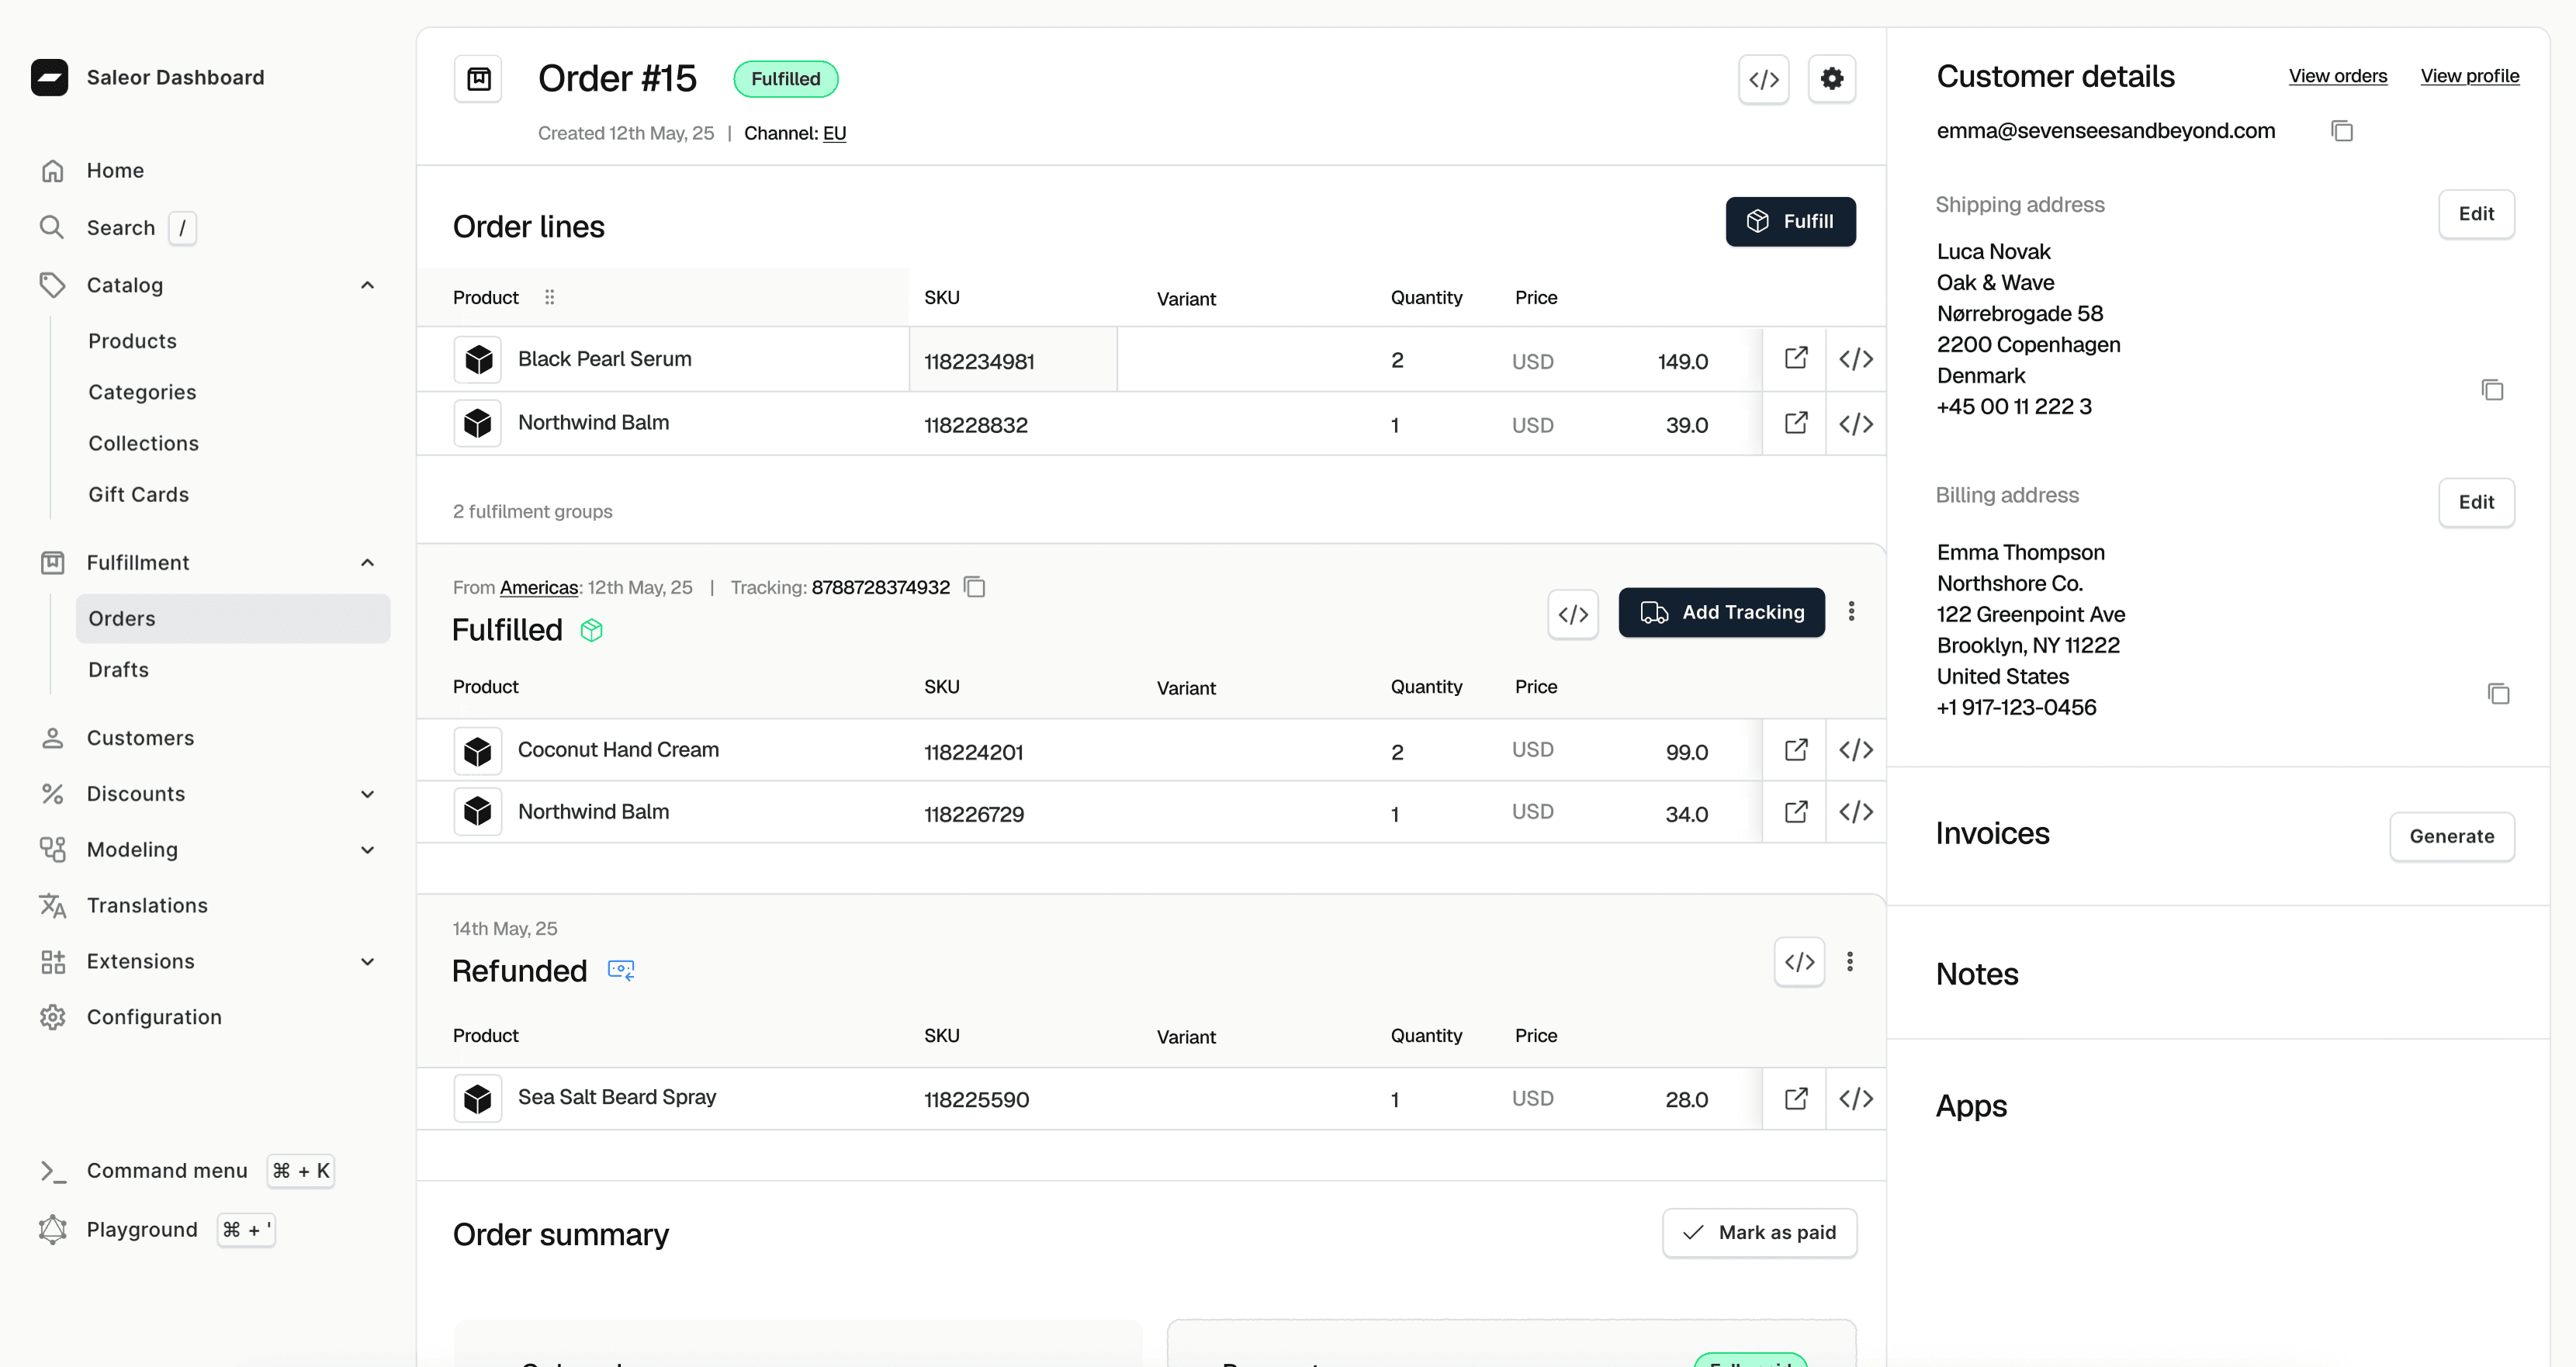
Task: Open Black Pearl Serum product in new tab
Action: point(1795,359)
